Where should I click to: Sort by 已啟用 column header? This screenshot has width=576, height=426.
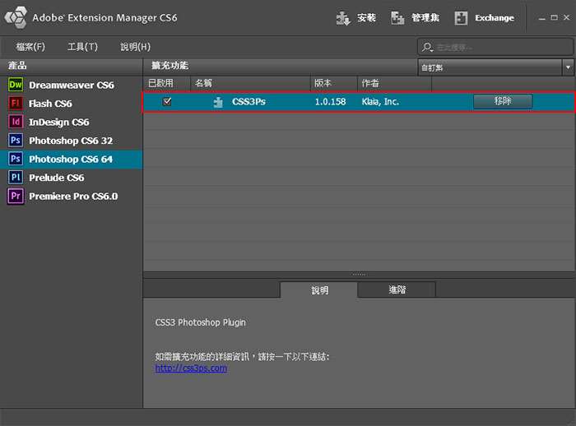click(x=167, y=83)
